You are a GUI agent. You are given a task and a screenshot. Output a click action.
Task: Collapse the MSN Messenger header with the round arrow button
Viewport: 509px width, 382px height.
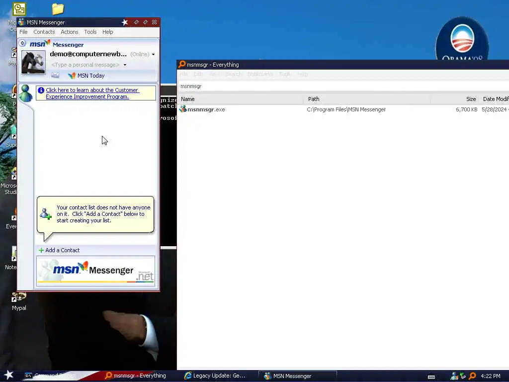pos(22,43)
